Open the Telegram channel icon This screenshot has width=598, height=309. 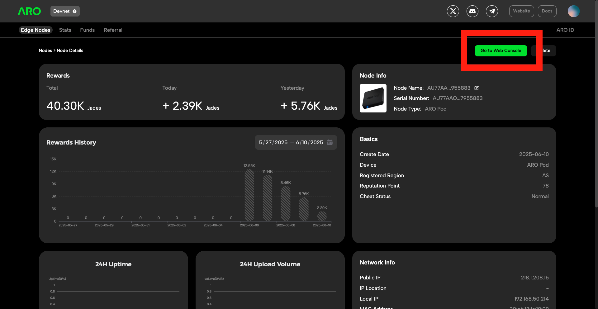point(492,11)
